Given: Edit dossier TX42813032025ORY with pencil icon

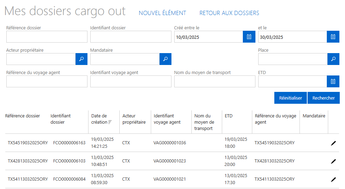Looking at the screenshot, I should click(x=333, y=161).
